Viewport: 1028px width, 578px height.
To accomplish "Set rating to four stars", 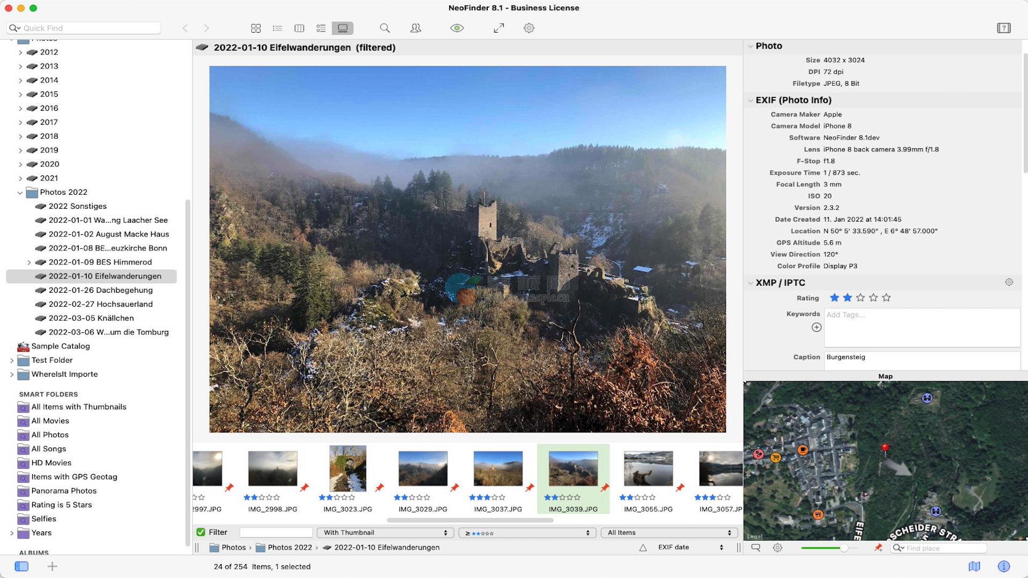I will pos(873,298).
